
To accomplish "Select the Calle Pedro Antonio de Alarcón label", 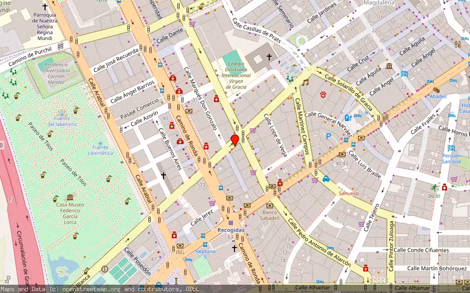I will (319, 242).
